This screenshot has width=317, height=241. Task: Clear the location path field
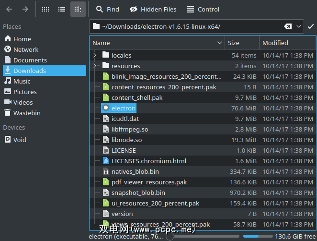click(288, 26)
